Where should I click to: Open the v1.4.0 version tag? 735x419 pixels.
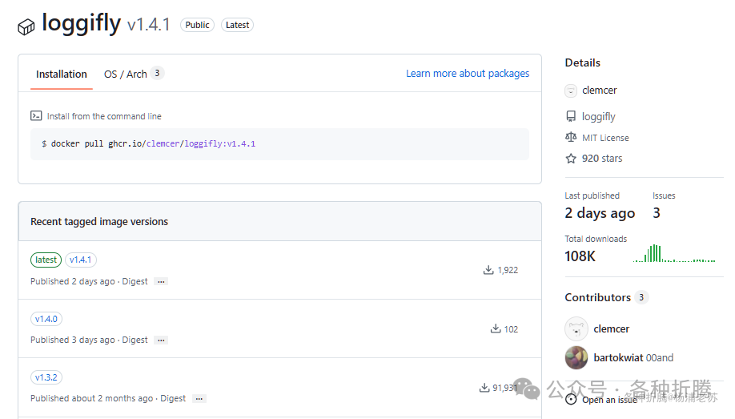click(x=46, y=319)
